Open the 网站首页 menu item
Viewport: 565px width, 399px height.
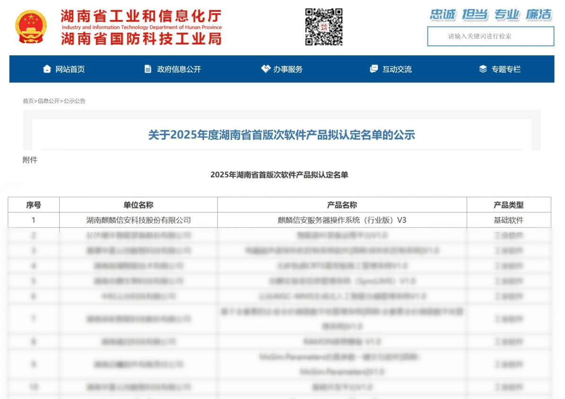pyautogui.click(x=70, y=69)
